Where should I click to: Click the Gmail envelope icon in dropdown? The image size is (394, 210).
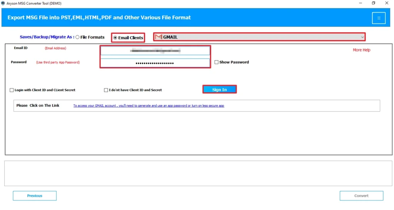(158, 37)
